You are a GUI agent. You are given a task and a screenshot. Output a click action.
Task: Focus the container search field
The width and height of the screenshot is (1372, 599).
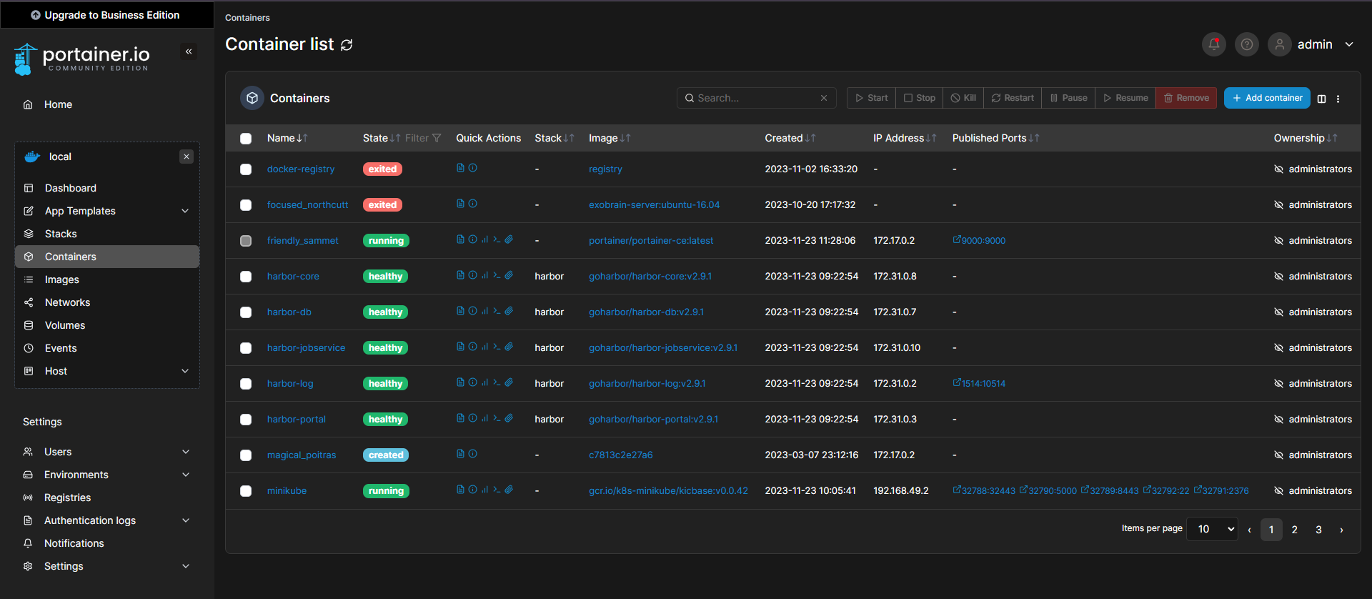coord(756,98)
